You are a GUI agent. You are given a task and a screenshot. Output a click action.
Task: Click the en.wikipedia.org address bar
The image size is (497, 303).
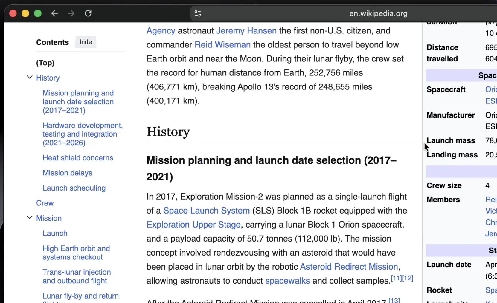[x=378, y=13]
